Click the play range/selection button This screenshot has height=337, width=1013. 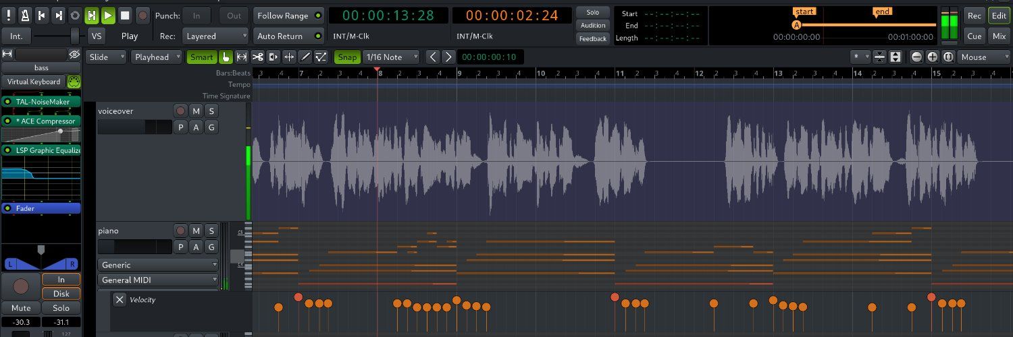[92, 16]
